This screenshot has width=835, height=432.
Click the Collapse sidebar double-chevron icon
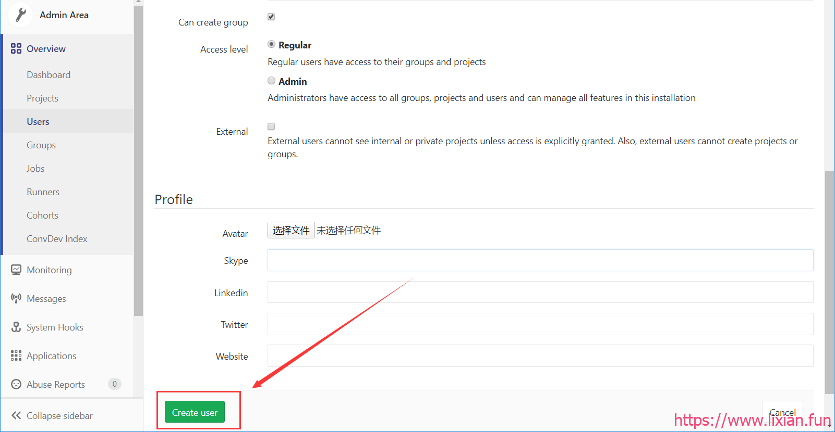point(16,415)
